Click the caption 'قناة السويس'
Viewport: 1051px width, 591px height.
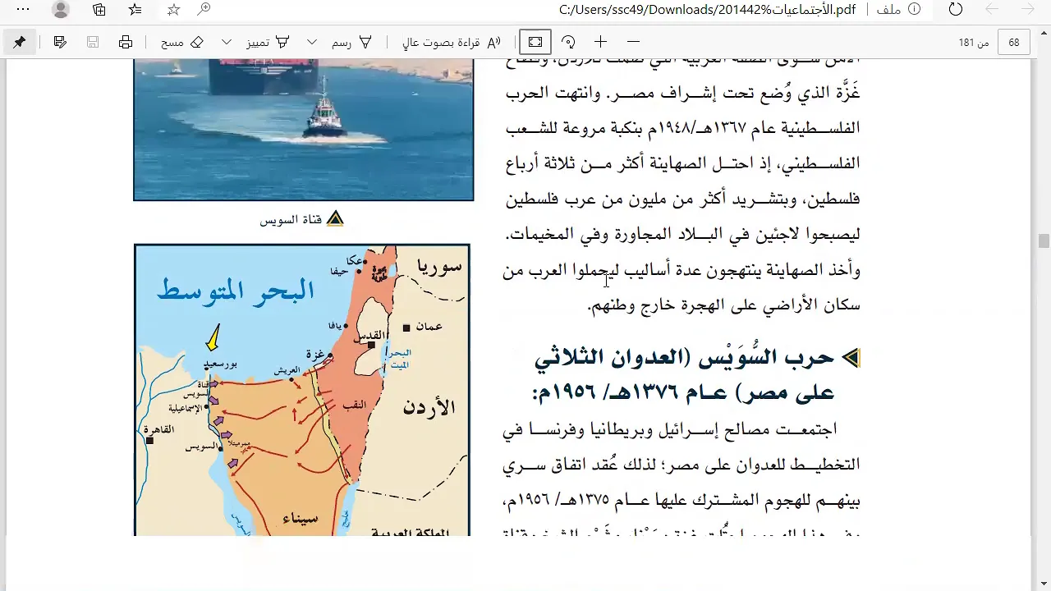[291, 220]
